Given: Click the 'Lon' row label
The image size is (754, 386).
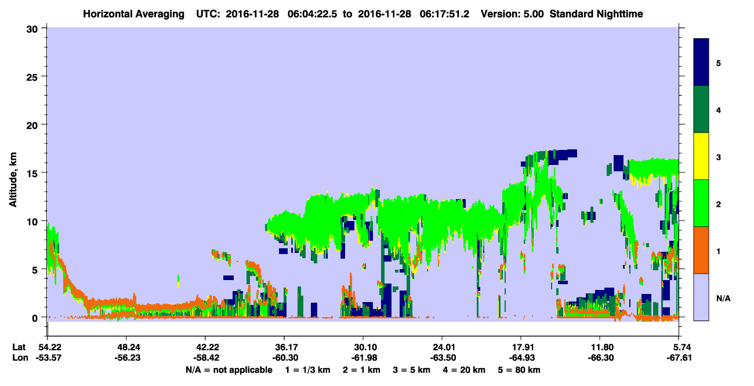Looking at the screenshot, I should (19, 358).
